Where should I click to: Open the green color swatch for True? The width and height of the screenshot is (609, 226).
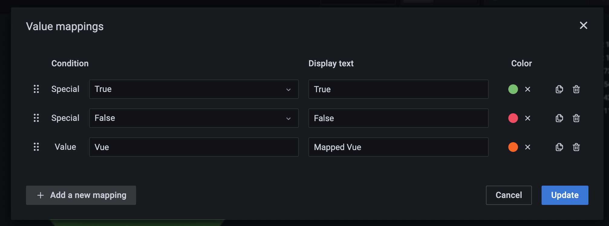click(x=513, y=89)
